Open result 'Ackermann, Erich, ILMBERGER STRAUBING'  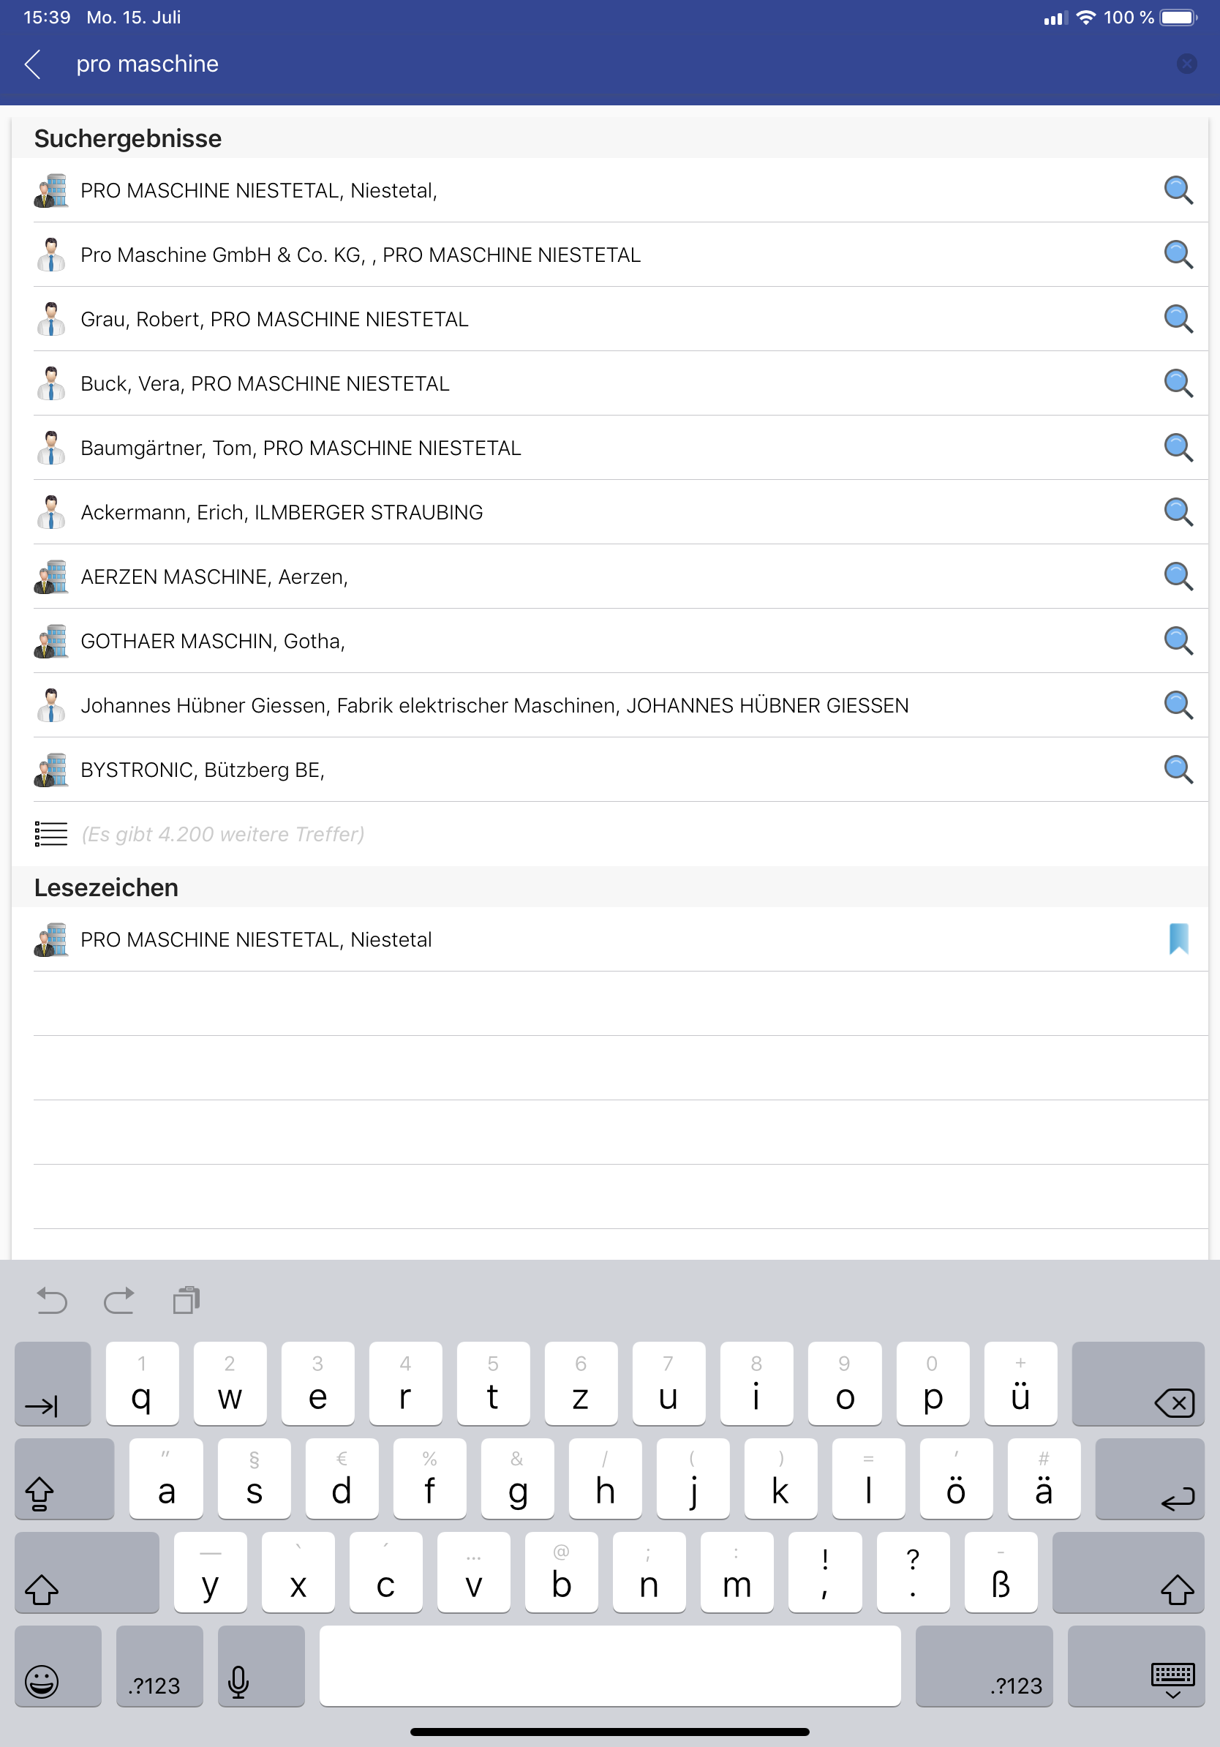610,512
